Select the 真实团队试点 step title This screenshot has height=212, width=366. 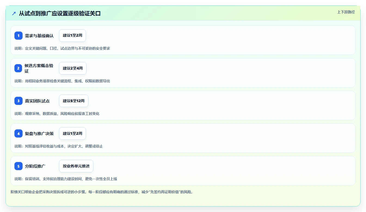(37, 101)
